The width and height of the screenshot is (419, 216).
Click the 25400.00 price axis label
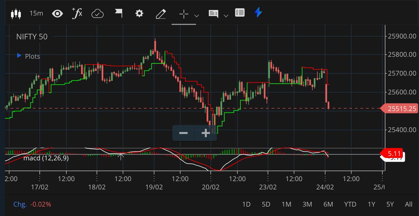402,130
